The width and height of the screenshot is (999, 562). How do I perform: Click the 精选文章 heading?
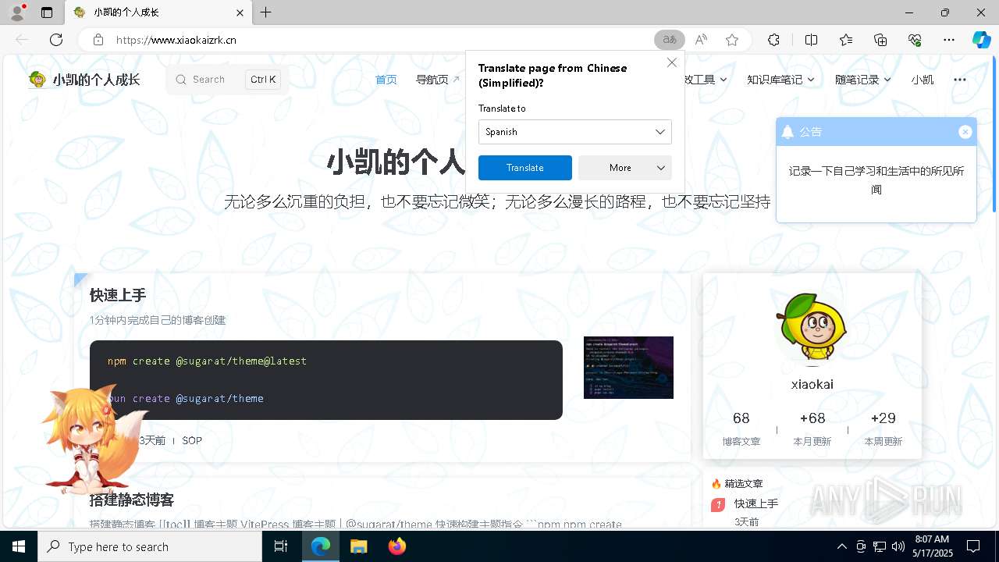point(743,484)
